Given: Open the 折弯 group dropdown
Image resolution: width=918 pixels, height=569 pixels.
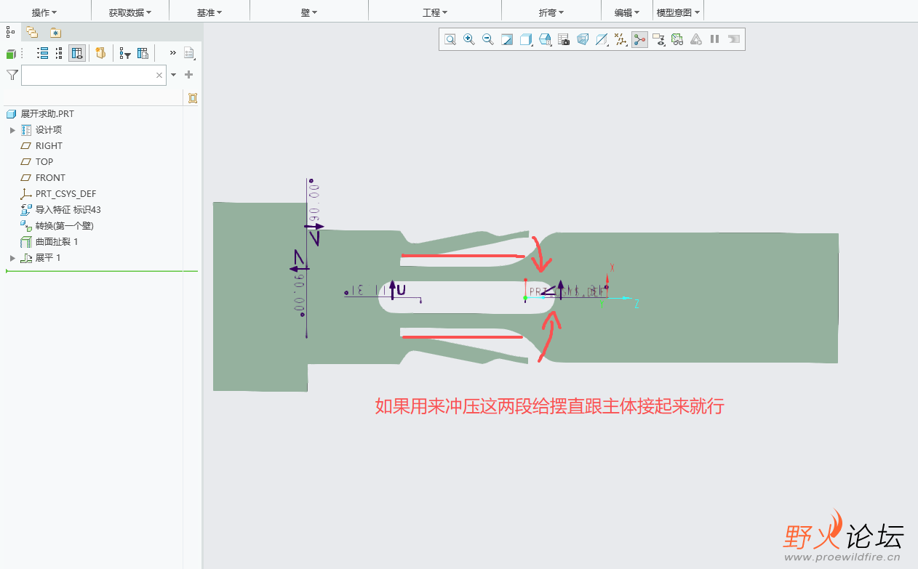Looking at the screenshot, I should 551,12.
